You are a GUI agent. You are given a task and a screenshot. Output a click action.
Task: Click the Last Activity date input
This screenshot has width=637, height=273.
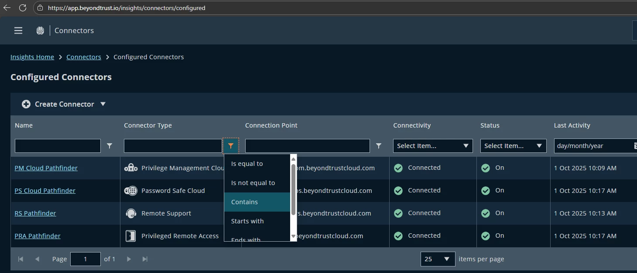click(x=593, y=146)
